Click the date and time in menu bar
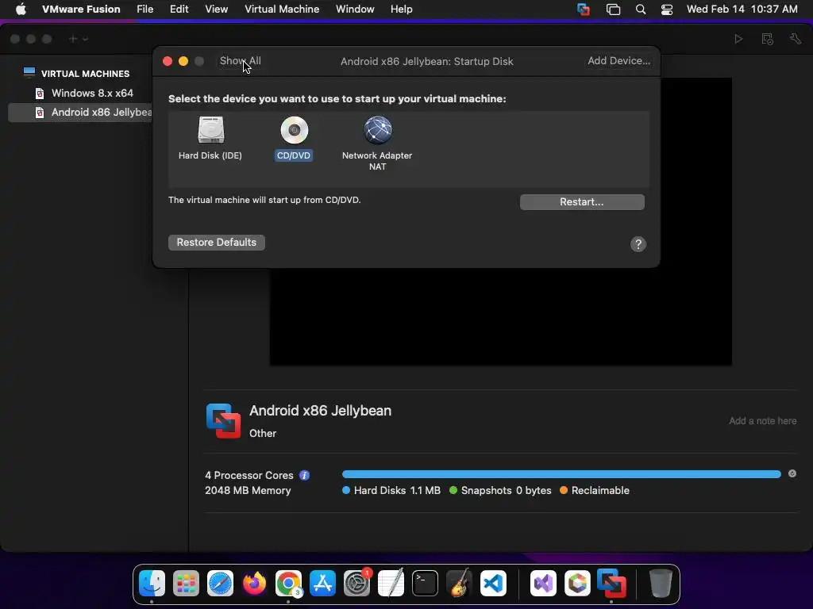This screenshot has width=813, height=609. coord(742,9)
